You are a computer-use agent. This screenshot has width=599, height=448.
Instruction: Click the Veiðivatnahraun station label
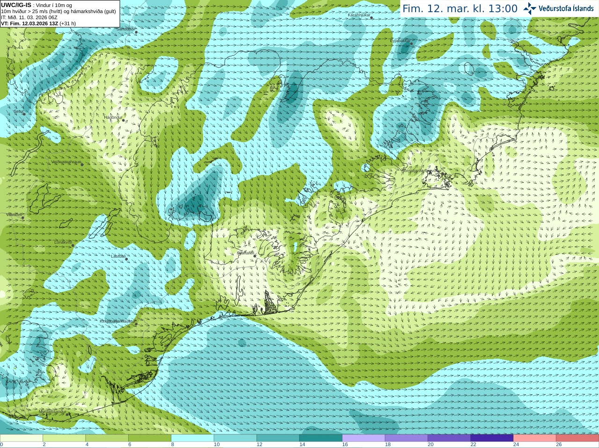tap(66, 162)
